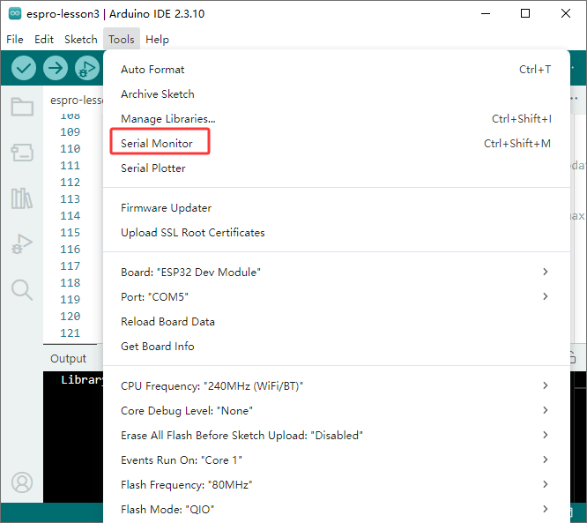Click line number 121 in gutter
This screenshot has width=587, height=523.
[x=70, y=332]
